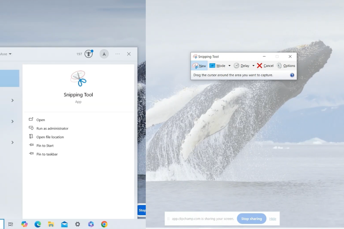Click the 197 rewards points text

point(79,54)
